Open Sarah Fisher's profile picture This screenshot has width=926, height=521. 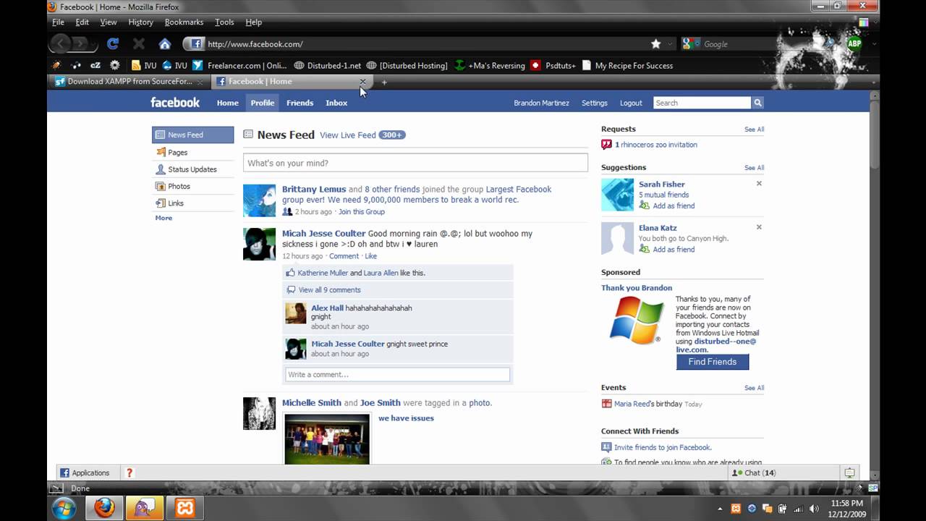pos(617,195)
